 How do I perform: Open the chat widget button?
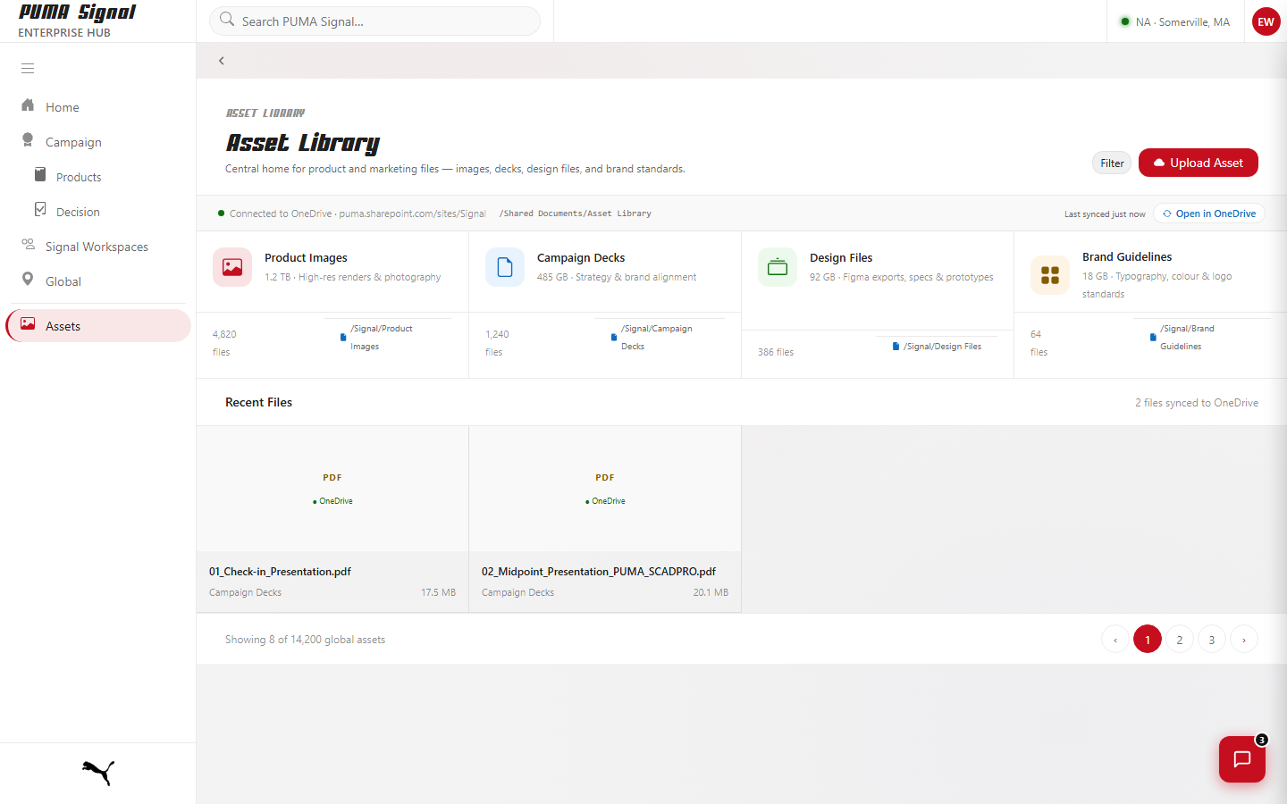point(1242,759)
